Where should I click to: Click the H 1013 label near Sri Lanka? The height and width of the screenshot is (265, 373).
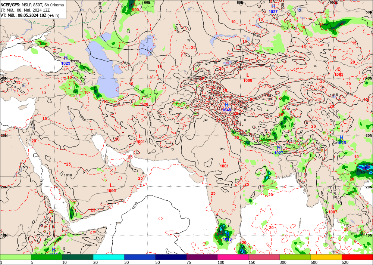(227, 237)
